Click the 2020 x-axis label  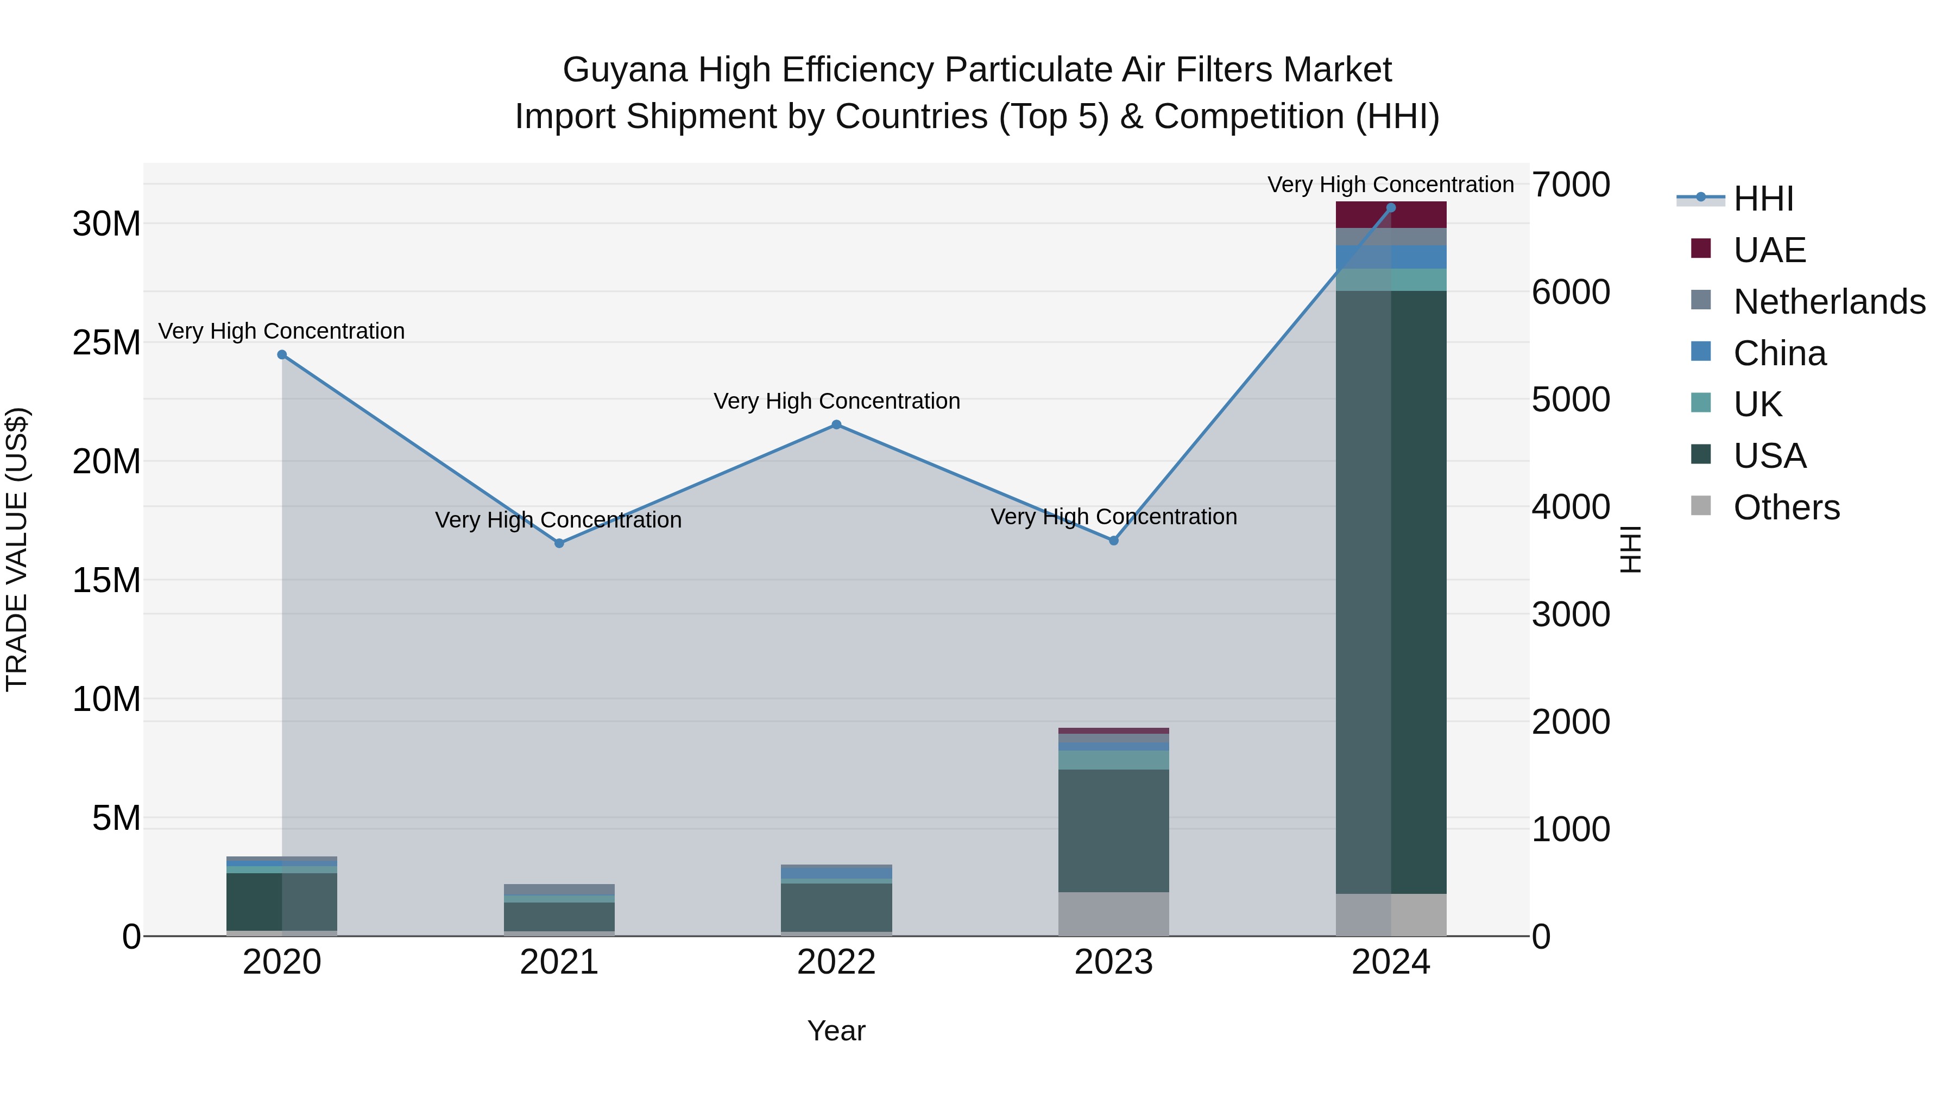281,962
